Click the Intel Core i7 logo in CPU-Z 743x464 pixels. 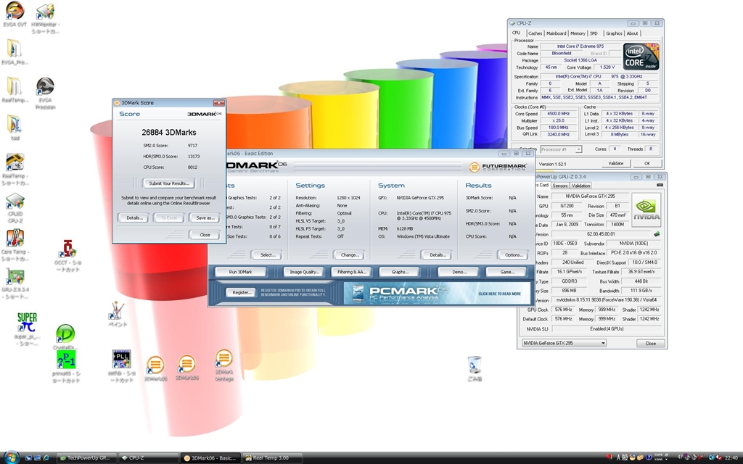click(x=641, y=57)
